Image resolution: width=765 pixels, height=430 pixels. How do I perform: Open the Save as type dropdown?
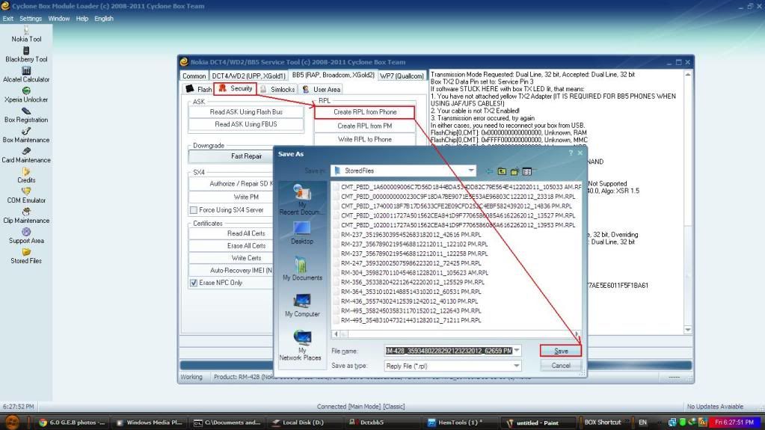(x=516, y=366)
